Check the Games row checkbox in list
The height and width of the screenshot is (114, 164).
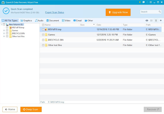click(x=43, y=35)
